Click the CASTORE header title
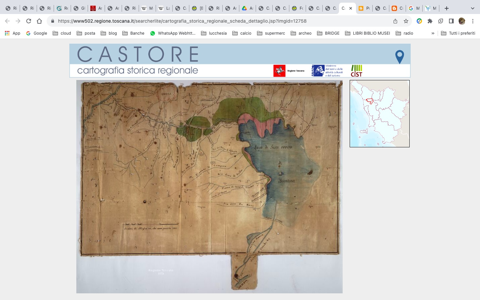The width and height of the screenshot is (480, 300). pos(138,54)
